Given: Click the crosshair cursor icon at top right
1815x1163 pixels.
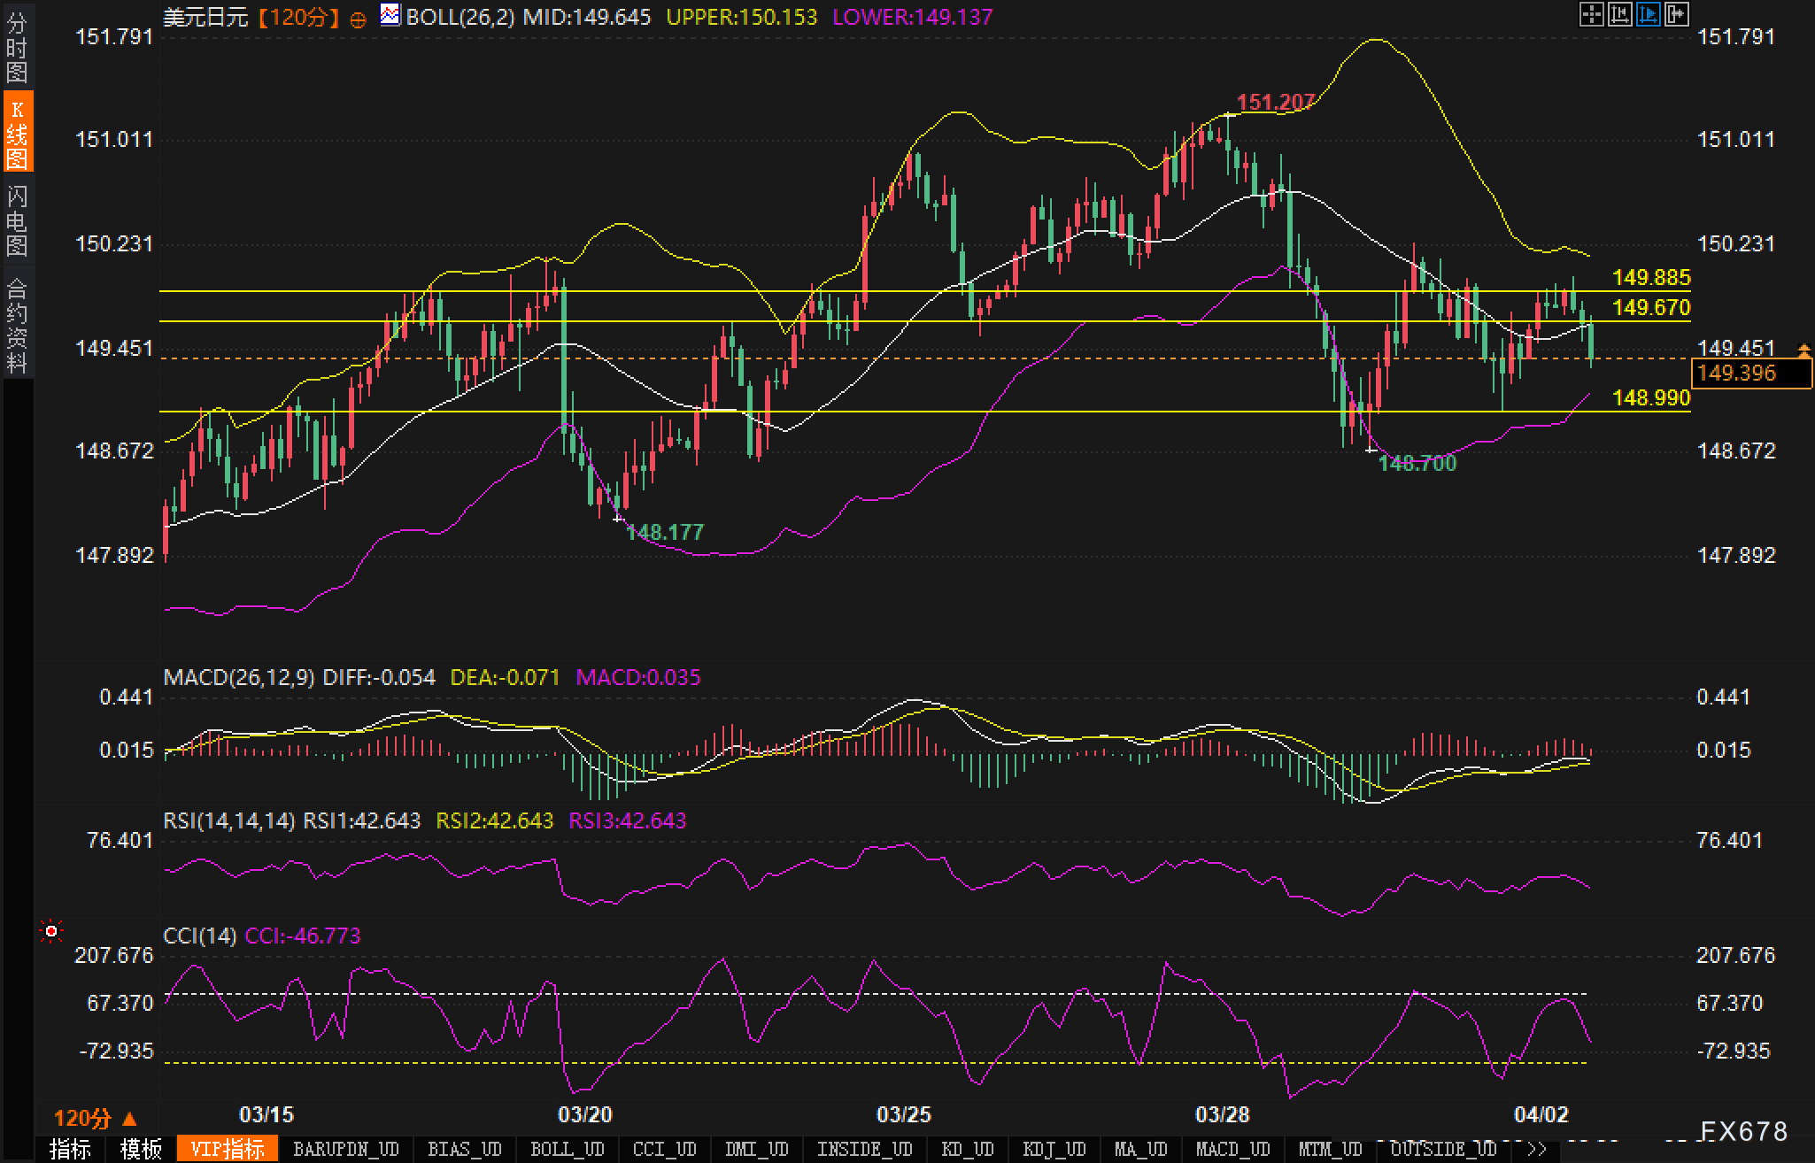Looking at the screenshot, I should click(1591, 14).
